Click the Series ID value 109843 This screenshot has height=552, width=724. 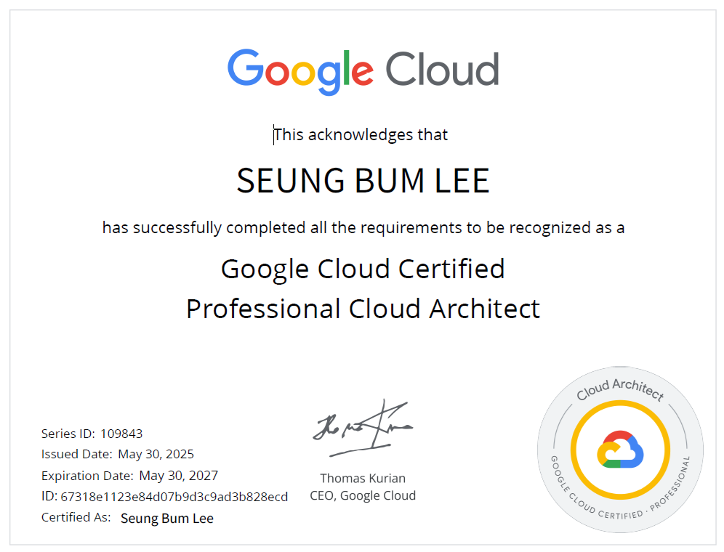pos(121,434)
